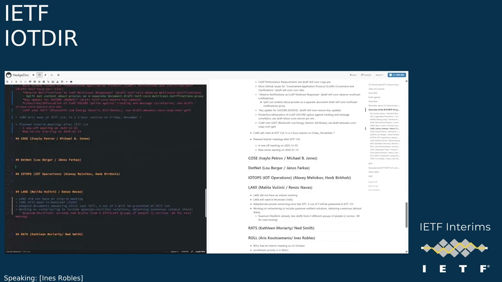The height and width of the screenshot is (282, 502).
Task: Insert image with the picture icon
Action: tap(53, 82)
